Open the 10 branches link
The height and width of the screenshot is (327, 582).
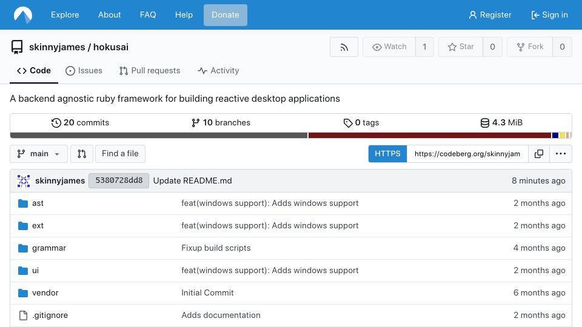coord(221,123)
